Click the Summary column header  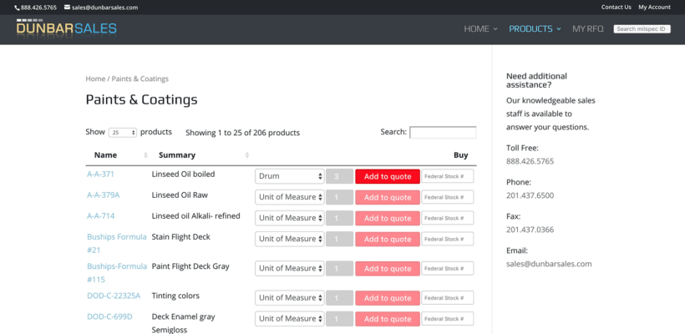coord(177,155)
